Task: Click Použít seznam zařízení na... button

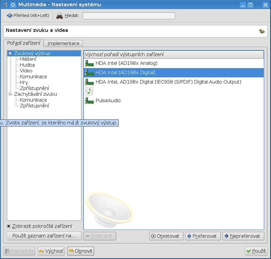Action: point(44,236)
